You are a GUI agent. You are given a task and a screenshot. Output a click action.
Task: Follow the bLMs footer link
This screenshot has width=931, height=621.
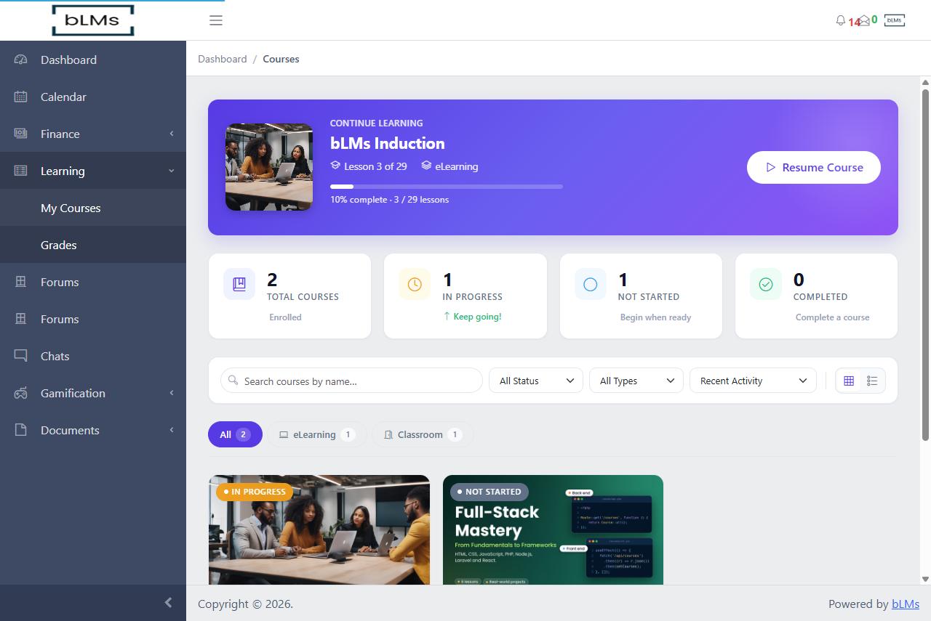click(x=906, y=604)
